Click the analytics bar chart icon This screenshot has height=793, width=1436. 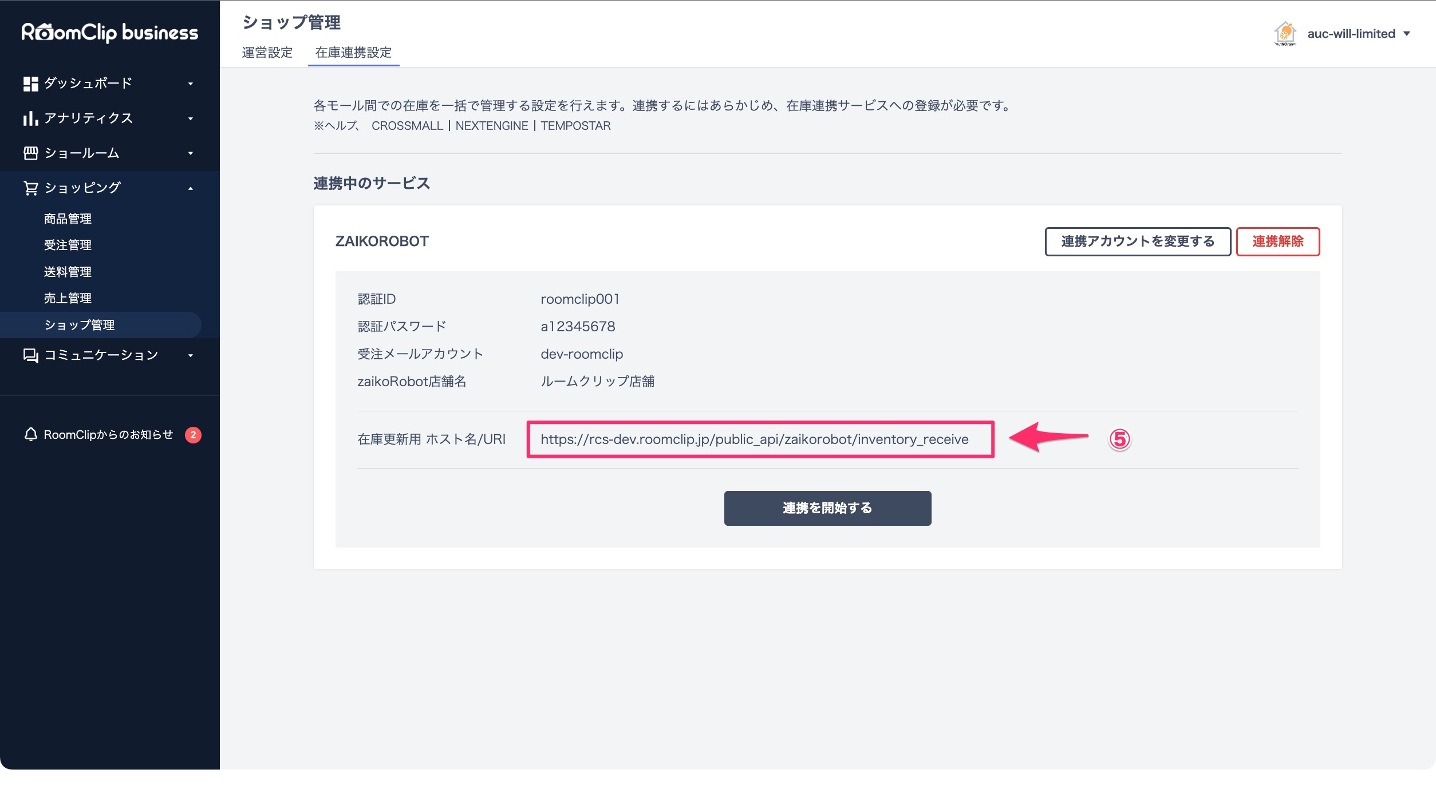(30, 118)
